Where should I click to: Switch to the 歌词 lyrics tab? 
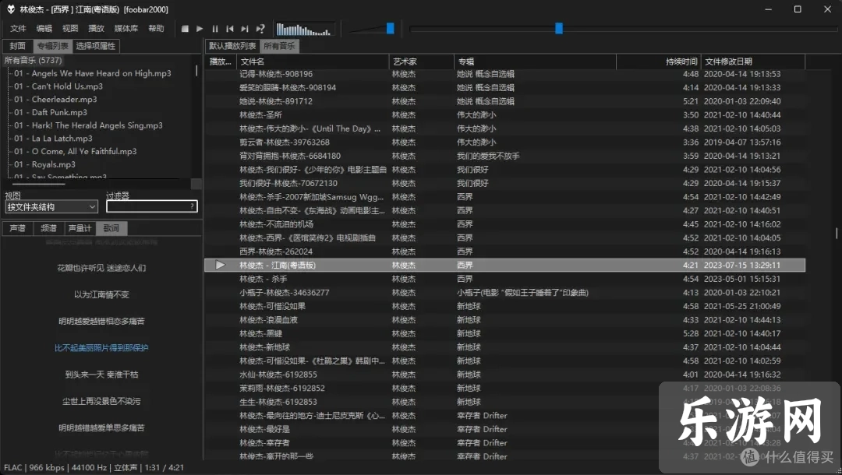111,228
